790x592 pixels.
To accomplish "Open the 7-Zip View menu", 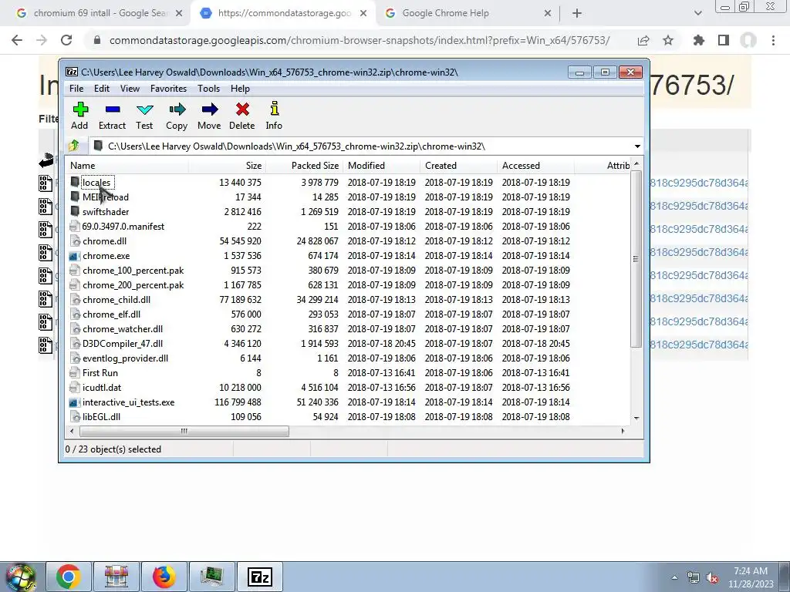I will (130, 89).
